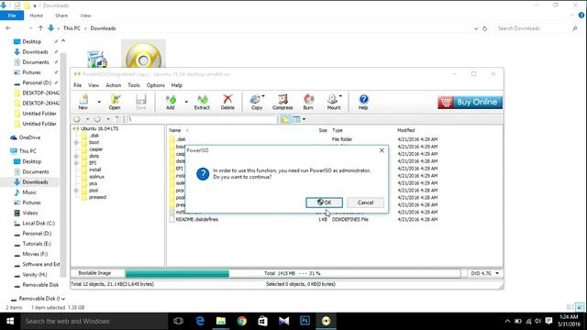Open the Action menu

[114, 85]
